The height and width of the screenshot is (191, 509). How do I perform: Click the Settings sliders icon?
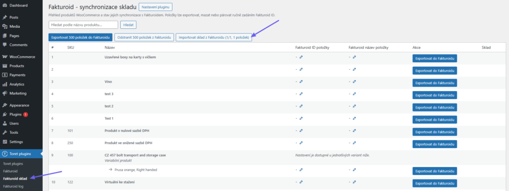[4, 142]
